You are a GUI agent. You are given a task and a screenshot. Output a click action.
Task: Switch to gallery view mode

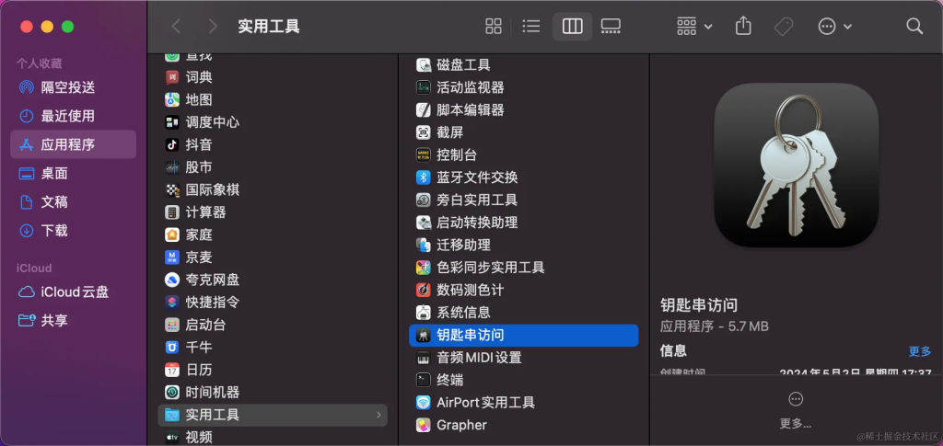(611, 26)
